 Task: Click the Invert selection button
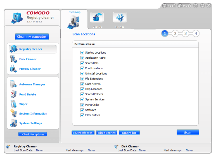click(83, 133)
